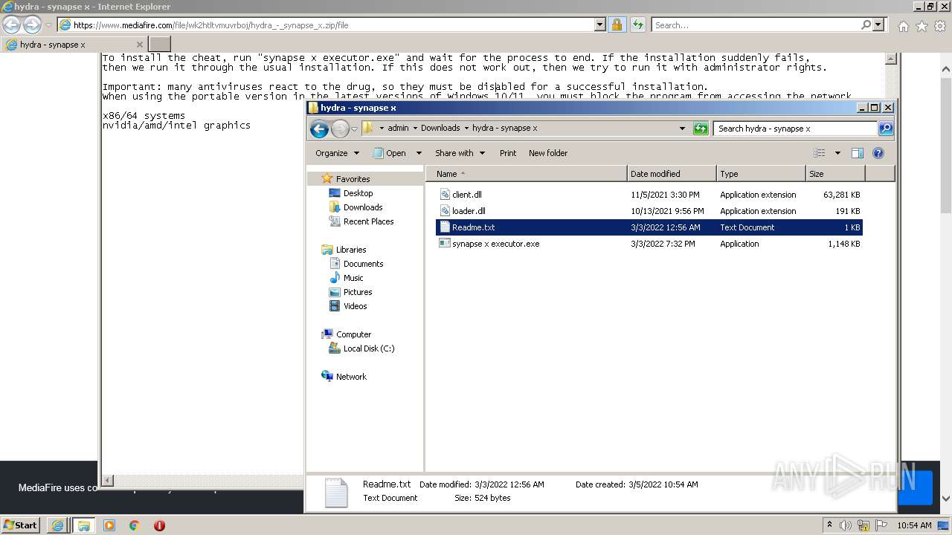Expand the Explorer address bar history dropdown

pos(682,129)
